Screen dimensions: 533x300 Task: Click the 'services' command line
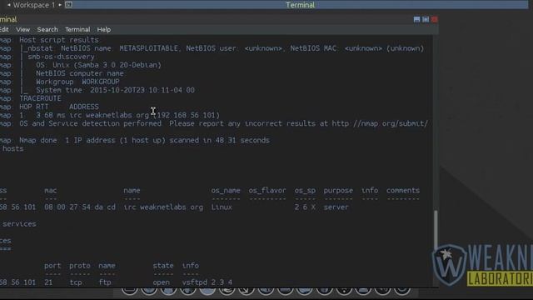tap(19, 224)
